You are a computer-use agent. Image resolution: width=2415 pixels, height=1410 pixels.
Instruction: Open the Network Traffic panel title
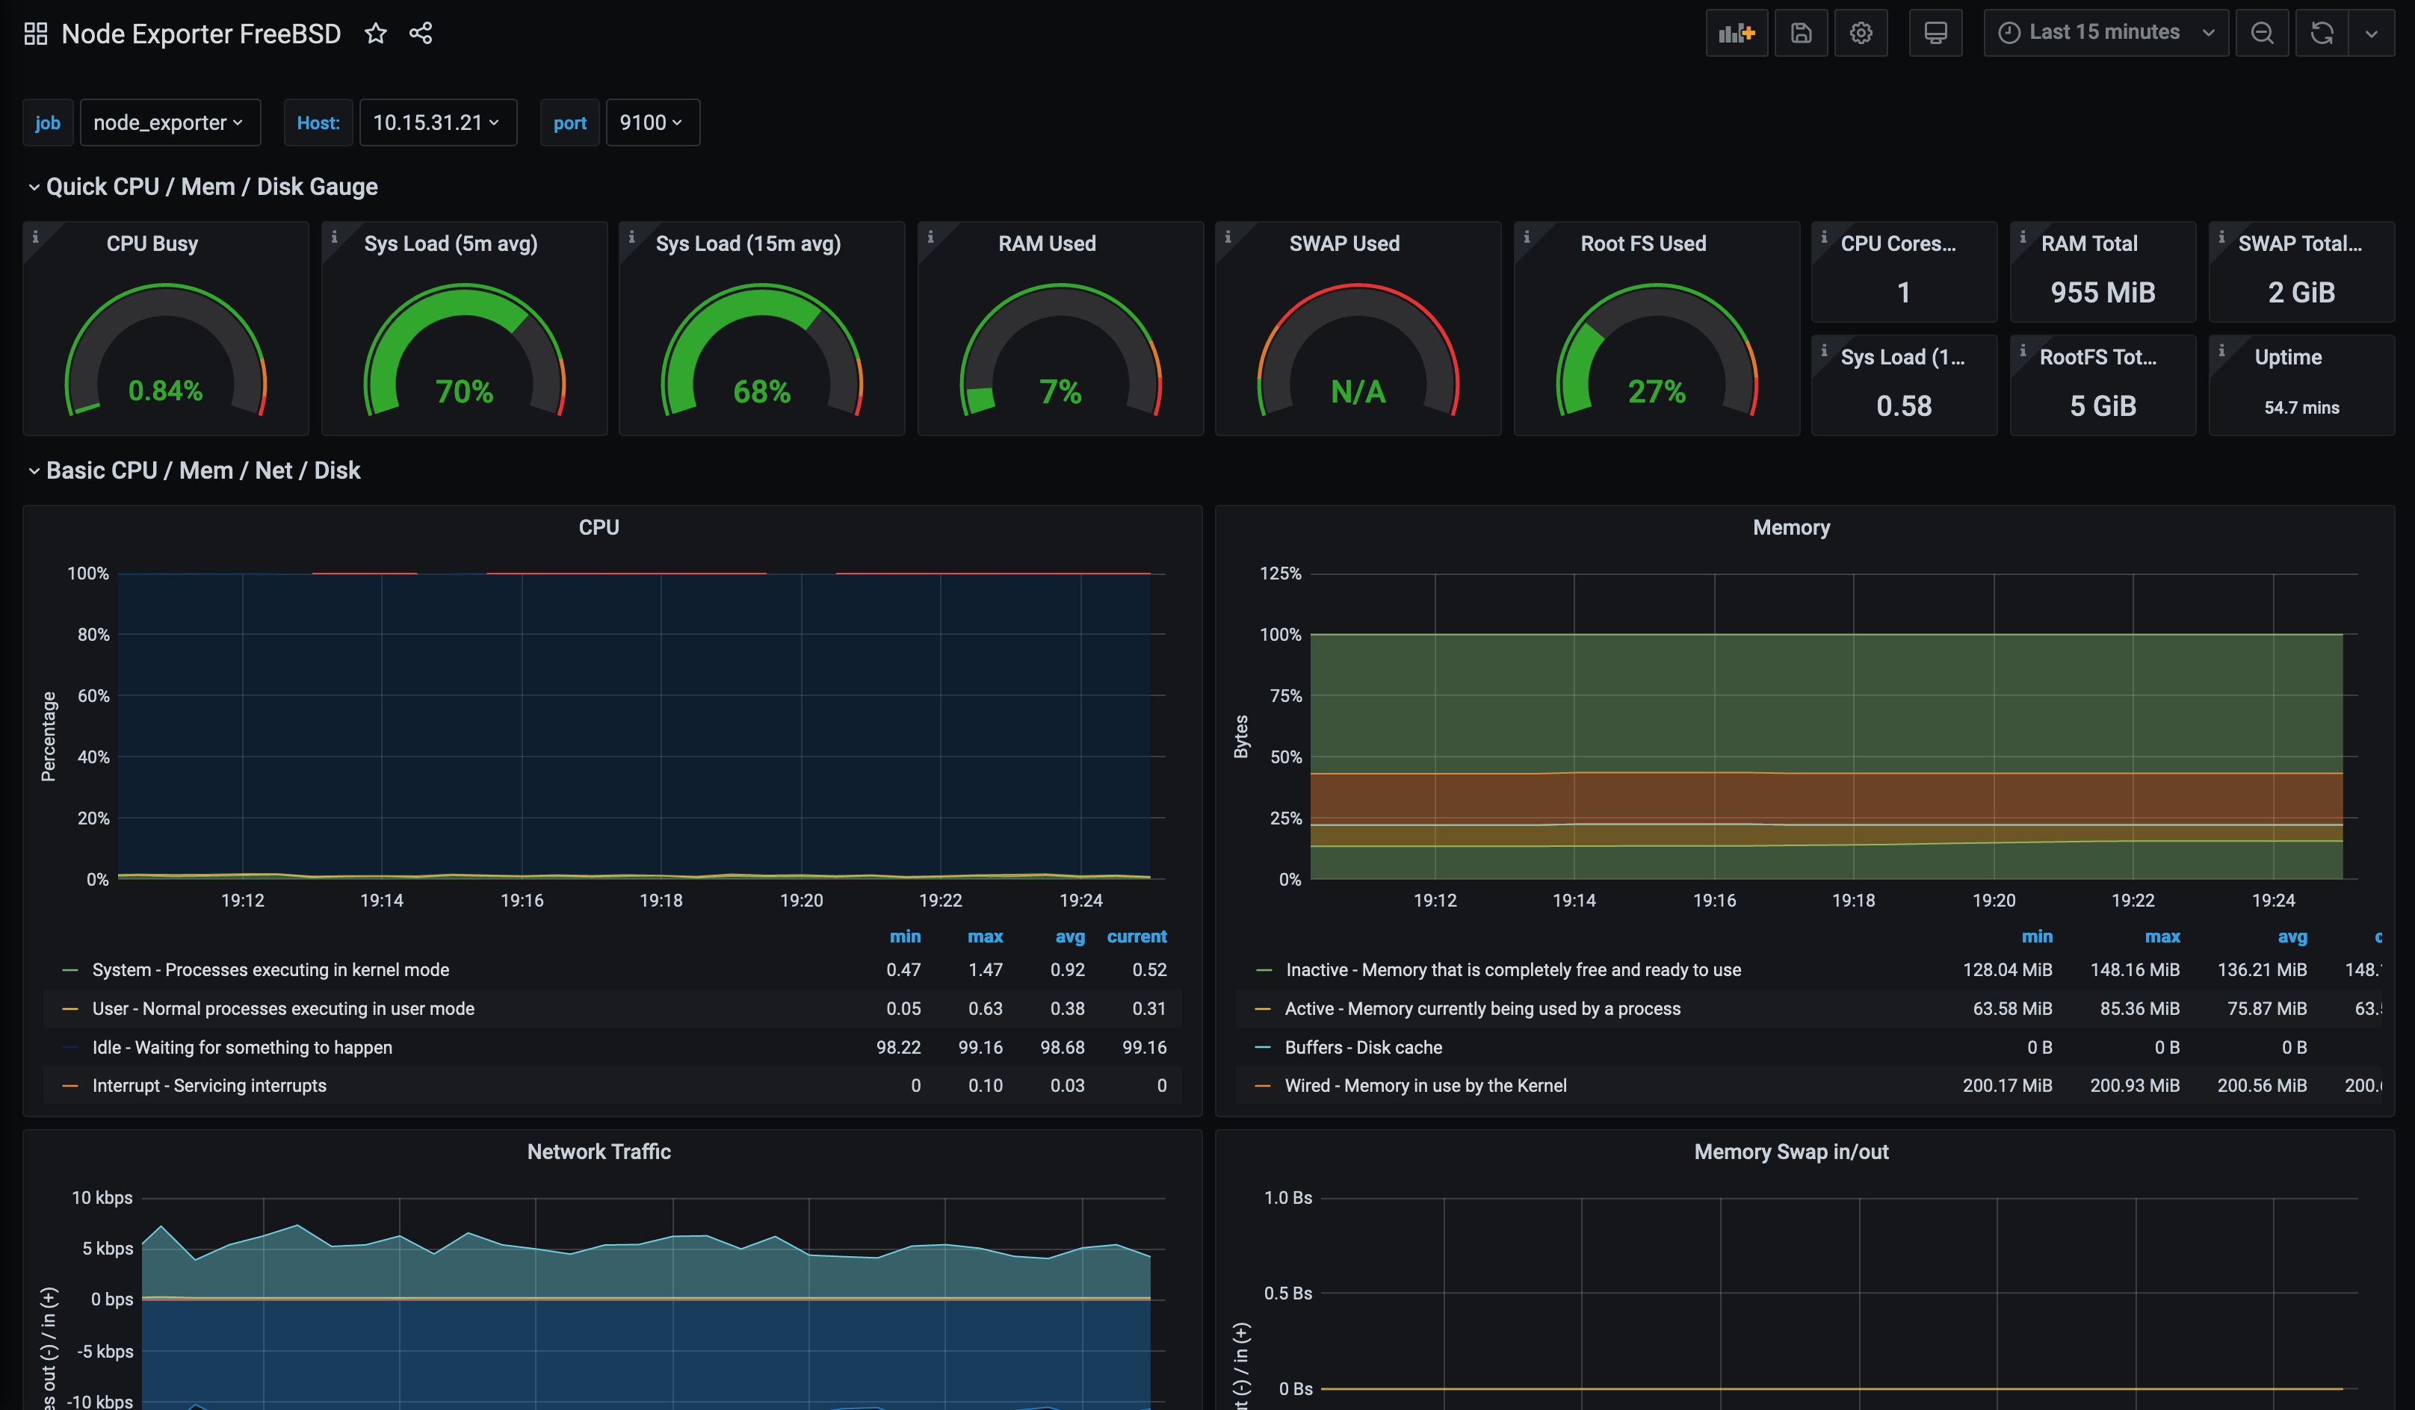click(x=598, y=1152)
